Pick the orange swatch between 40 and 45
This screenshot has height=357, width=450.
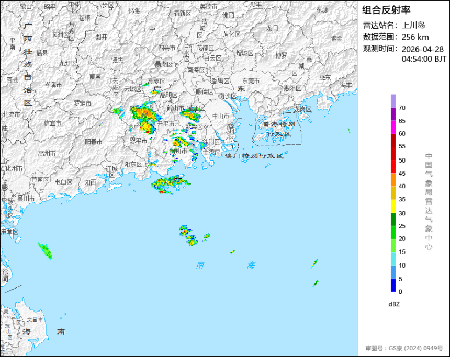point(393,180)
